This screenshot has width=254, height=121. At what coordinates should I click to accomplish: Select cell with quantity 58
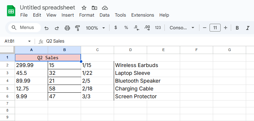(64, 88)
